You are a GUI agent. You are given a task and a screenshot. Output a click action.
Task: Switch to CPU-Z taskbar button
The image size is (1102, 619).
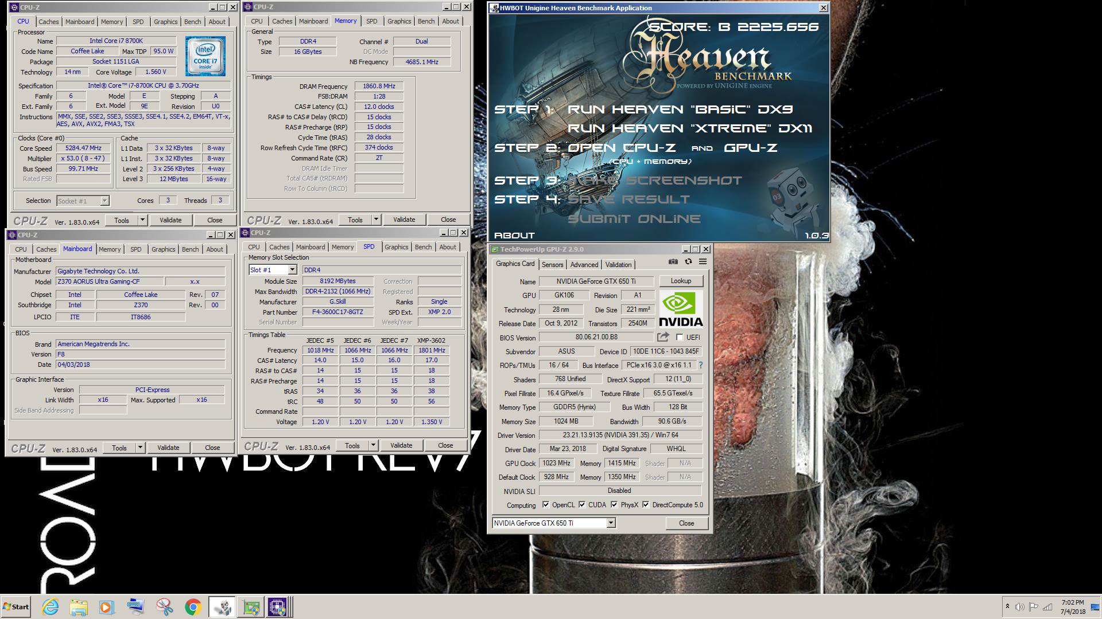click(x=278, y=607)
